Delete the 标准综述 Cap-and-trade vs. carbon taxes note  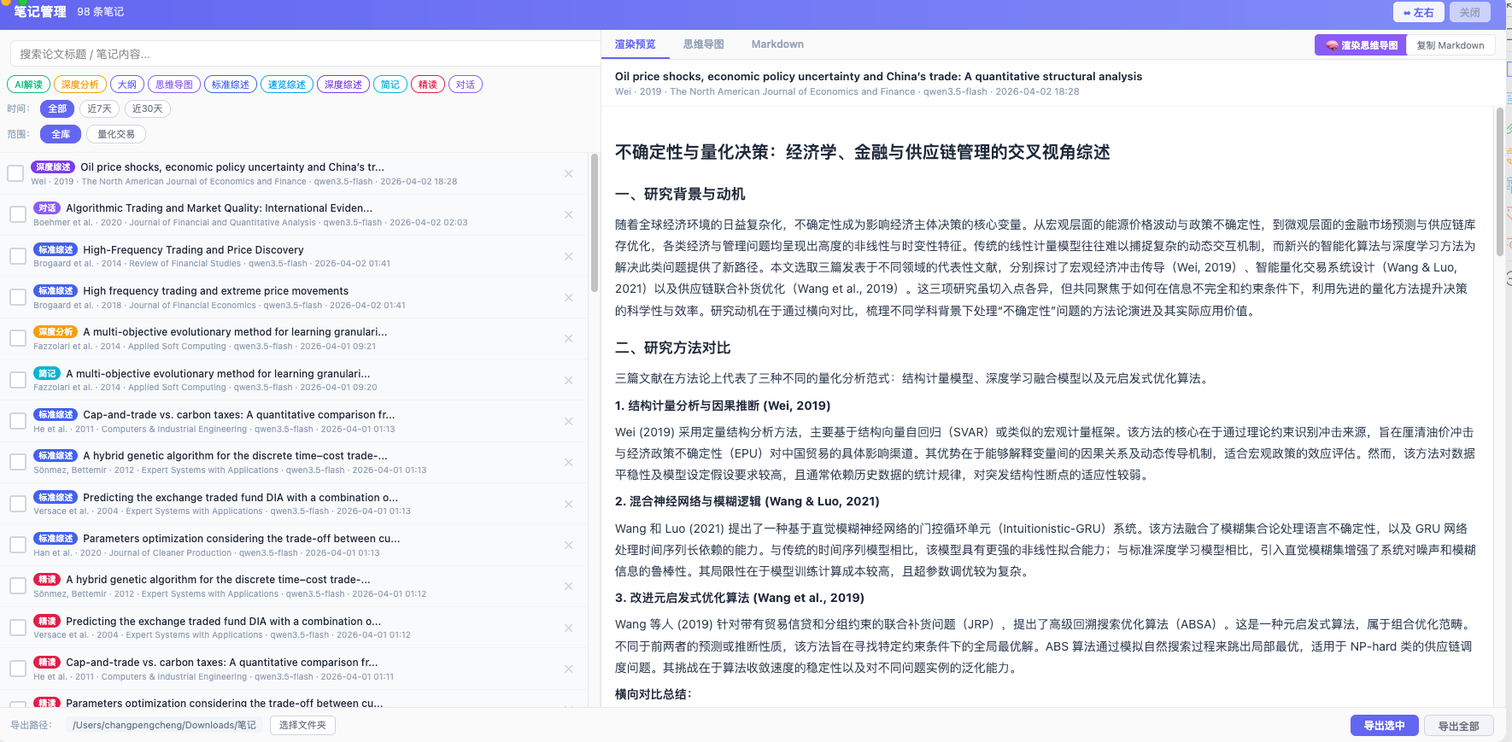[568, 421]
